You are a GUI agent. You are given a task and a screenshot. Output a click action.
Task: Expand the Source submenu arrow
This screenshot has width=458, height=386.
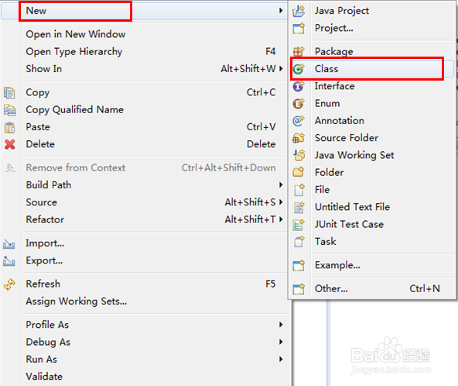(x=281, y=202)
